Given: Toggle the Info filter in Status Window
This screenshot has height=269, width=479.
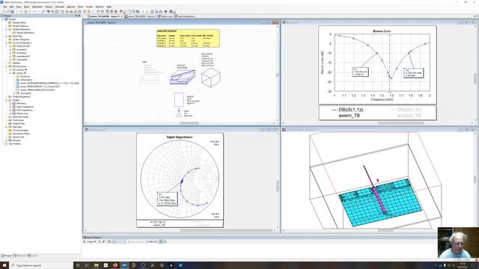Looking at the screenshot, I should 151,241.
